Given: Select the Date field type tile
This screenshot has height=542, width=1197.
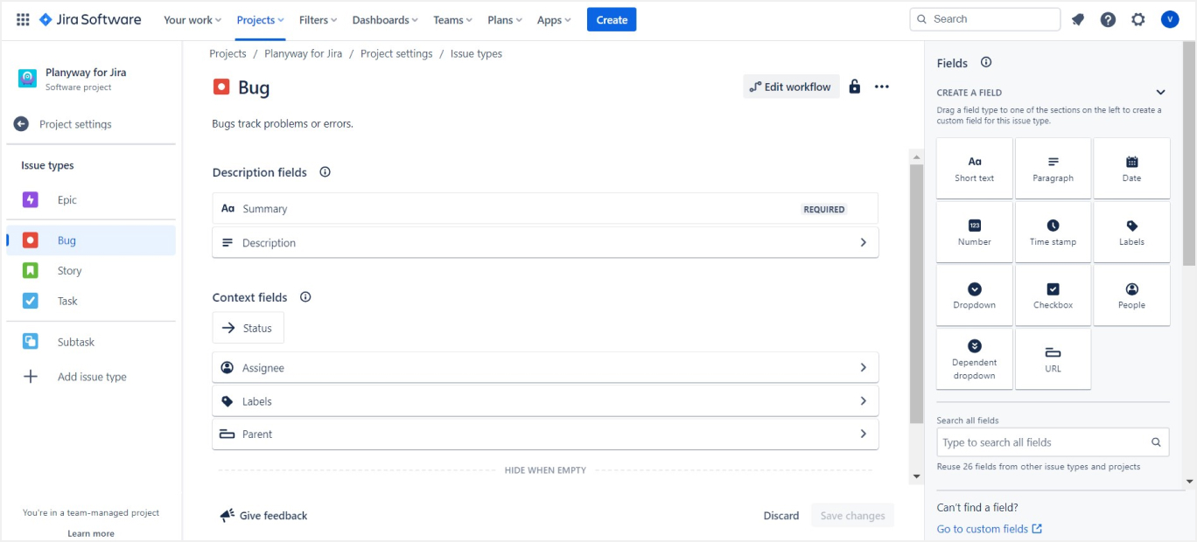Looking at the screenshot, I should pyautogui.click(x=1131, y=169).
